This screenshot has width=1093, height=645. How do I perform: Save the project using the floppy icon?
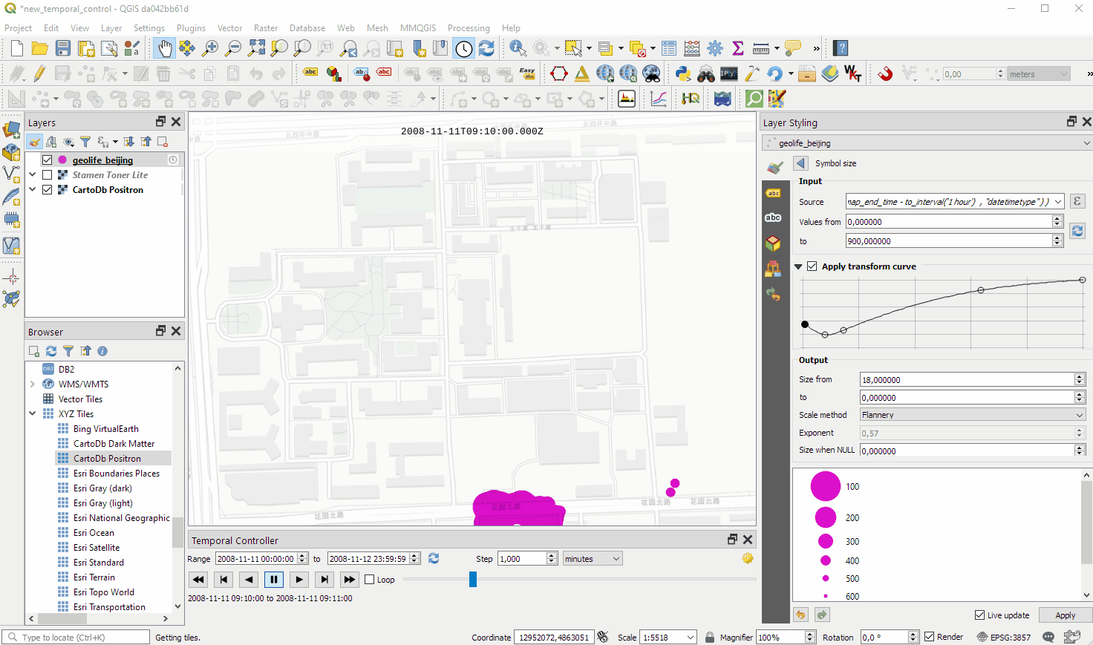coord(63,49)
